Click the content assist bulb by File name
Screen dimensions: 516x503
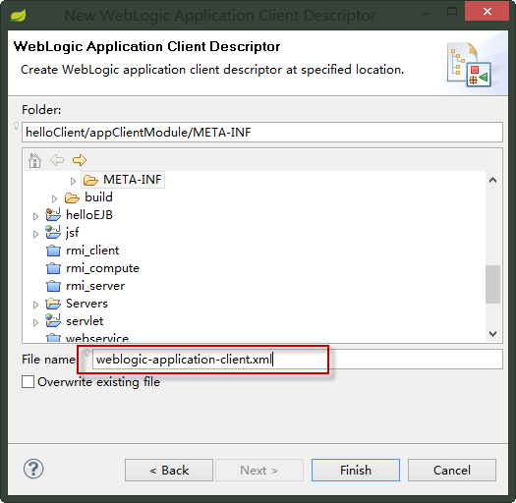tap(86, 353)
